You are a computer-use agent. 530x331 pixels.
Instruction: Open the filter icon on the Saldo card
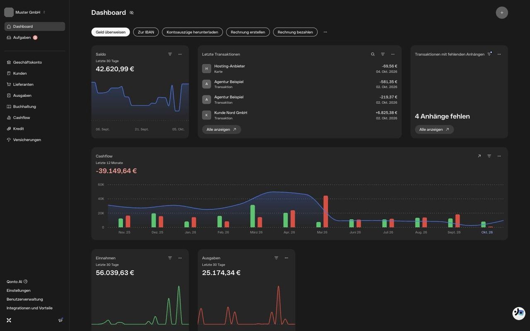pos(170,54)
